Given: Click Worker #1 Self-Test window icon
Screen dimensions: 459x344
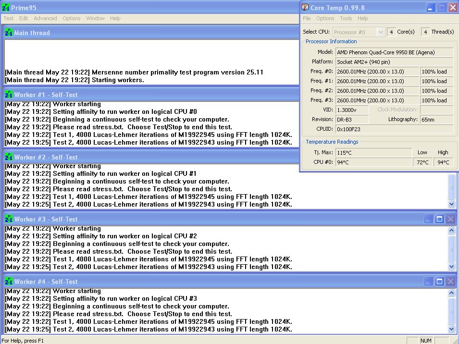Looking at the screenshot, I should (x=9, y=95).
